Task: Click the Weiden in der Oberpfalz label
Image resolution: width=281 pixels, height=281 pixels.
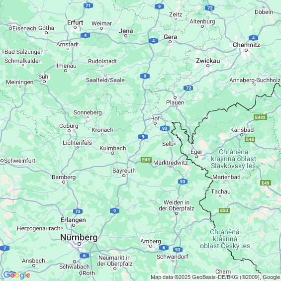Action: (177, 205)
